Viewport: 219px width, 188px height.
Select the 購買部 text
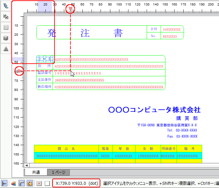pos(187,118)
